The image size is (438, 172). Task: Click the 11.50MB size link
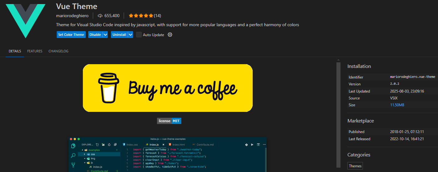click(x=397, y=105)
